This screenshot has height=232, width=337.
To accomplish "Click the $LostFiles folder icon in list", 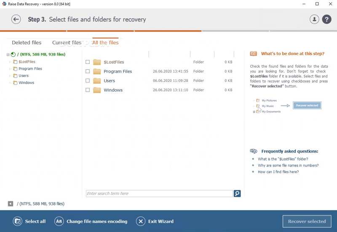I will tap(97, 62).
